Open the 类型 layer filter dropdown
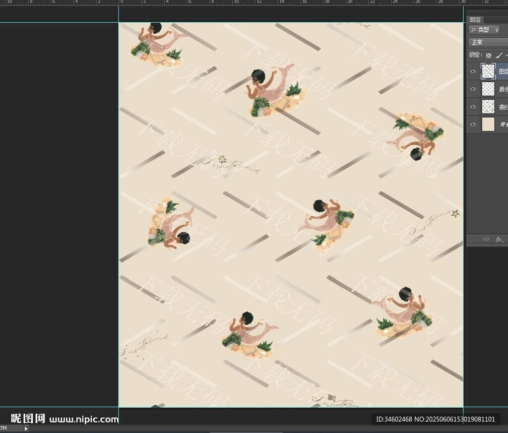Screen dimensions: 508x433 click(x=484, y=30)
